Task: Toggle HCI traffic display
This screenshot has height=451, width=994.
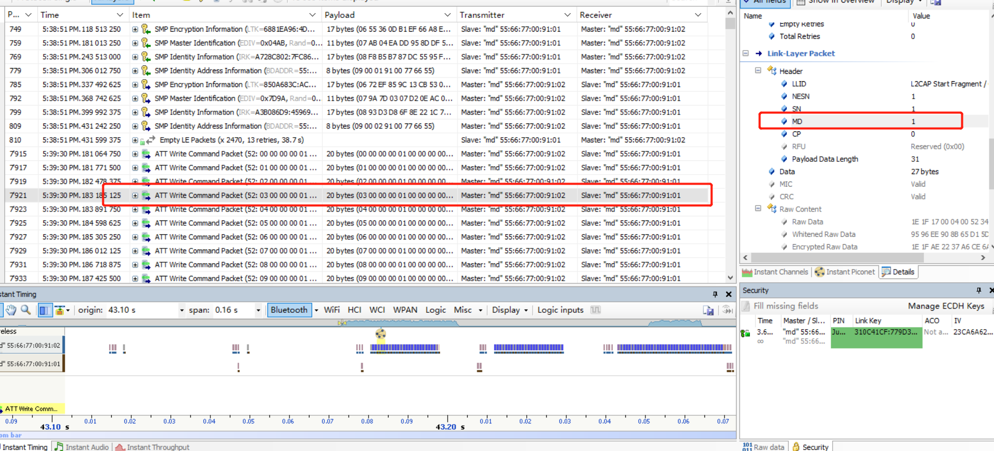Action: coord(354,310)
